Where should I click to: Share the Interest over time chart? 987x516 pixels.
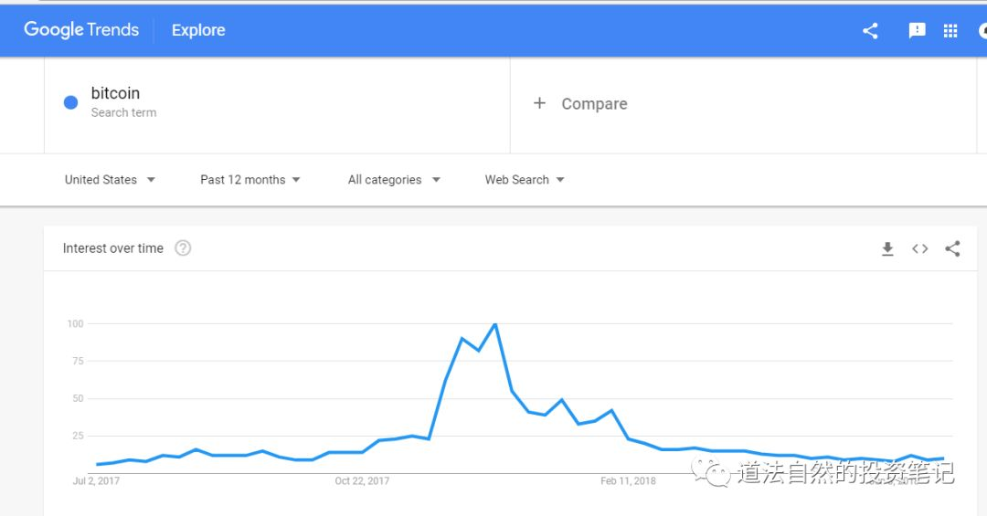pos(952,248)
